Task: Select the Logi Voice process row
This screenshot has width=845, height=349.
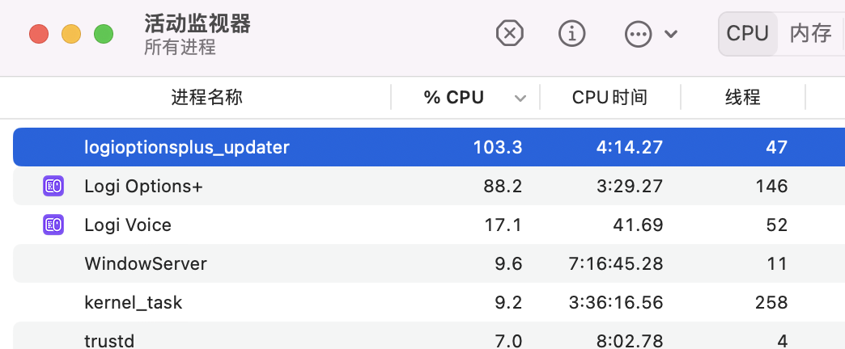Action: [128, 225]
